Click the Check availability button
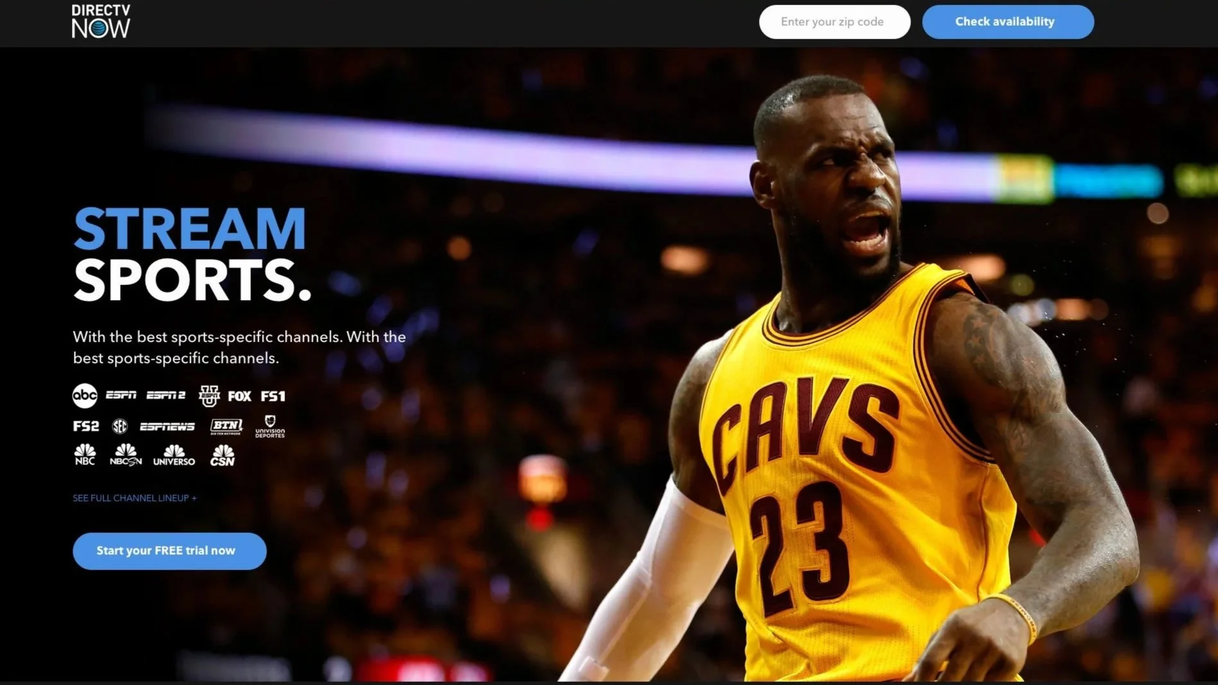This screenshot has height=685, width=1218. tap(1007, 22)
